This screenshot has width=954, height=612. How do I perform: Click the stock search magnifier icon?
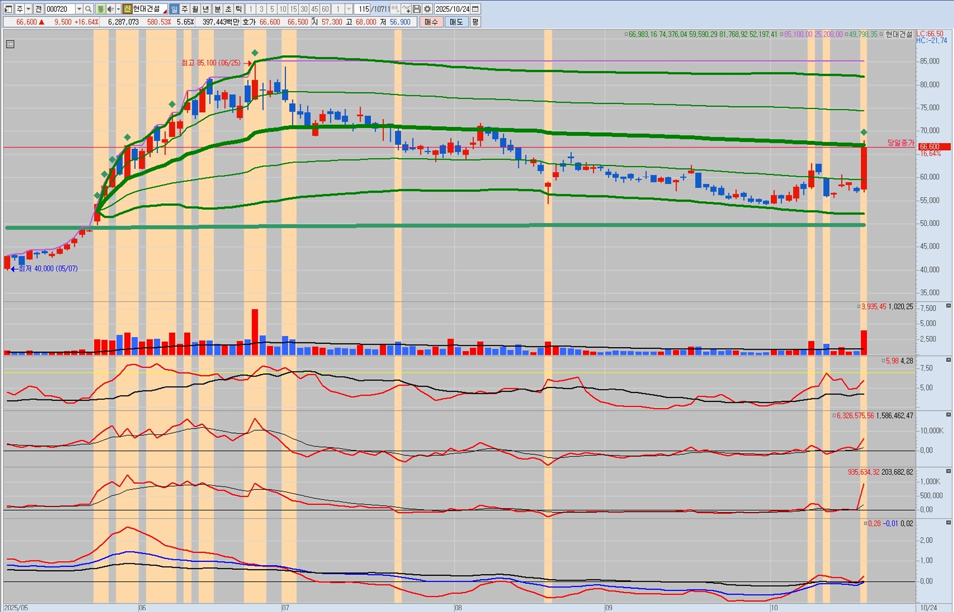coord(88,9)
